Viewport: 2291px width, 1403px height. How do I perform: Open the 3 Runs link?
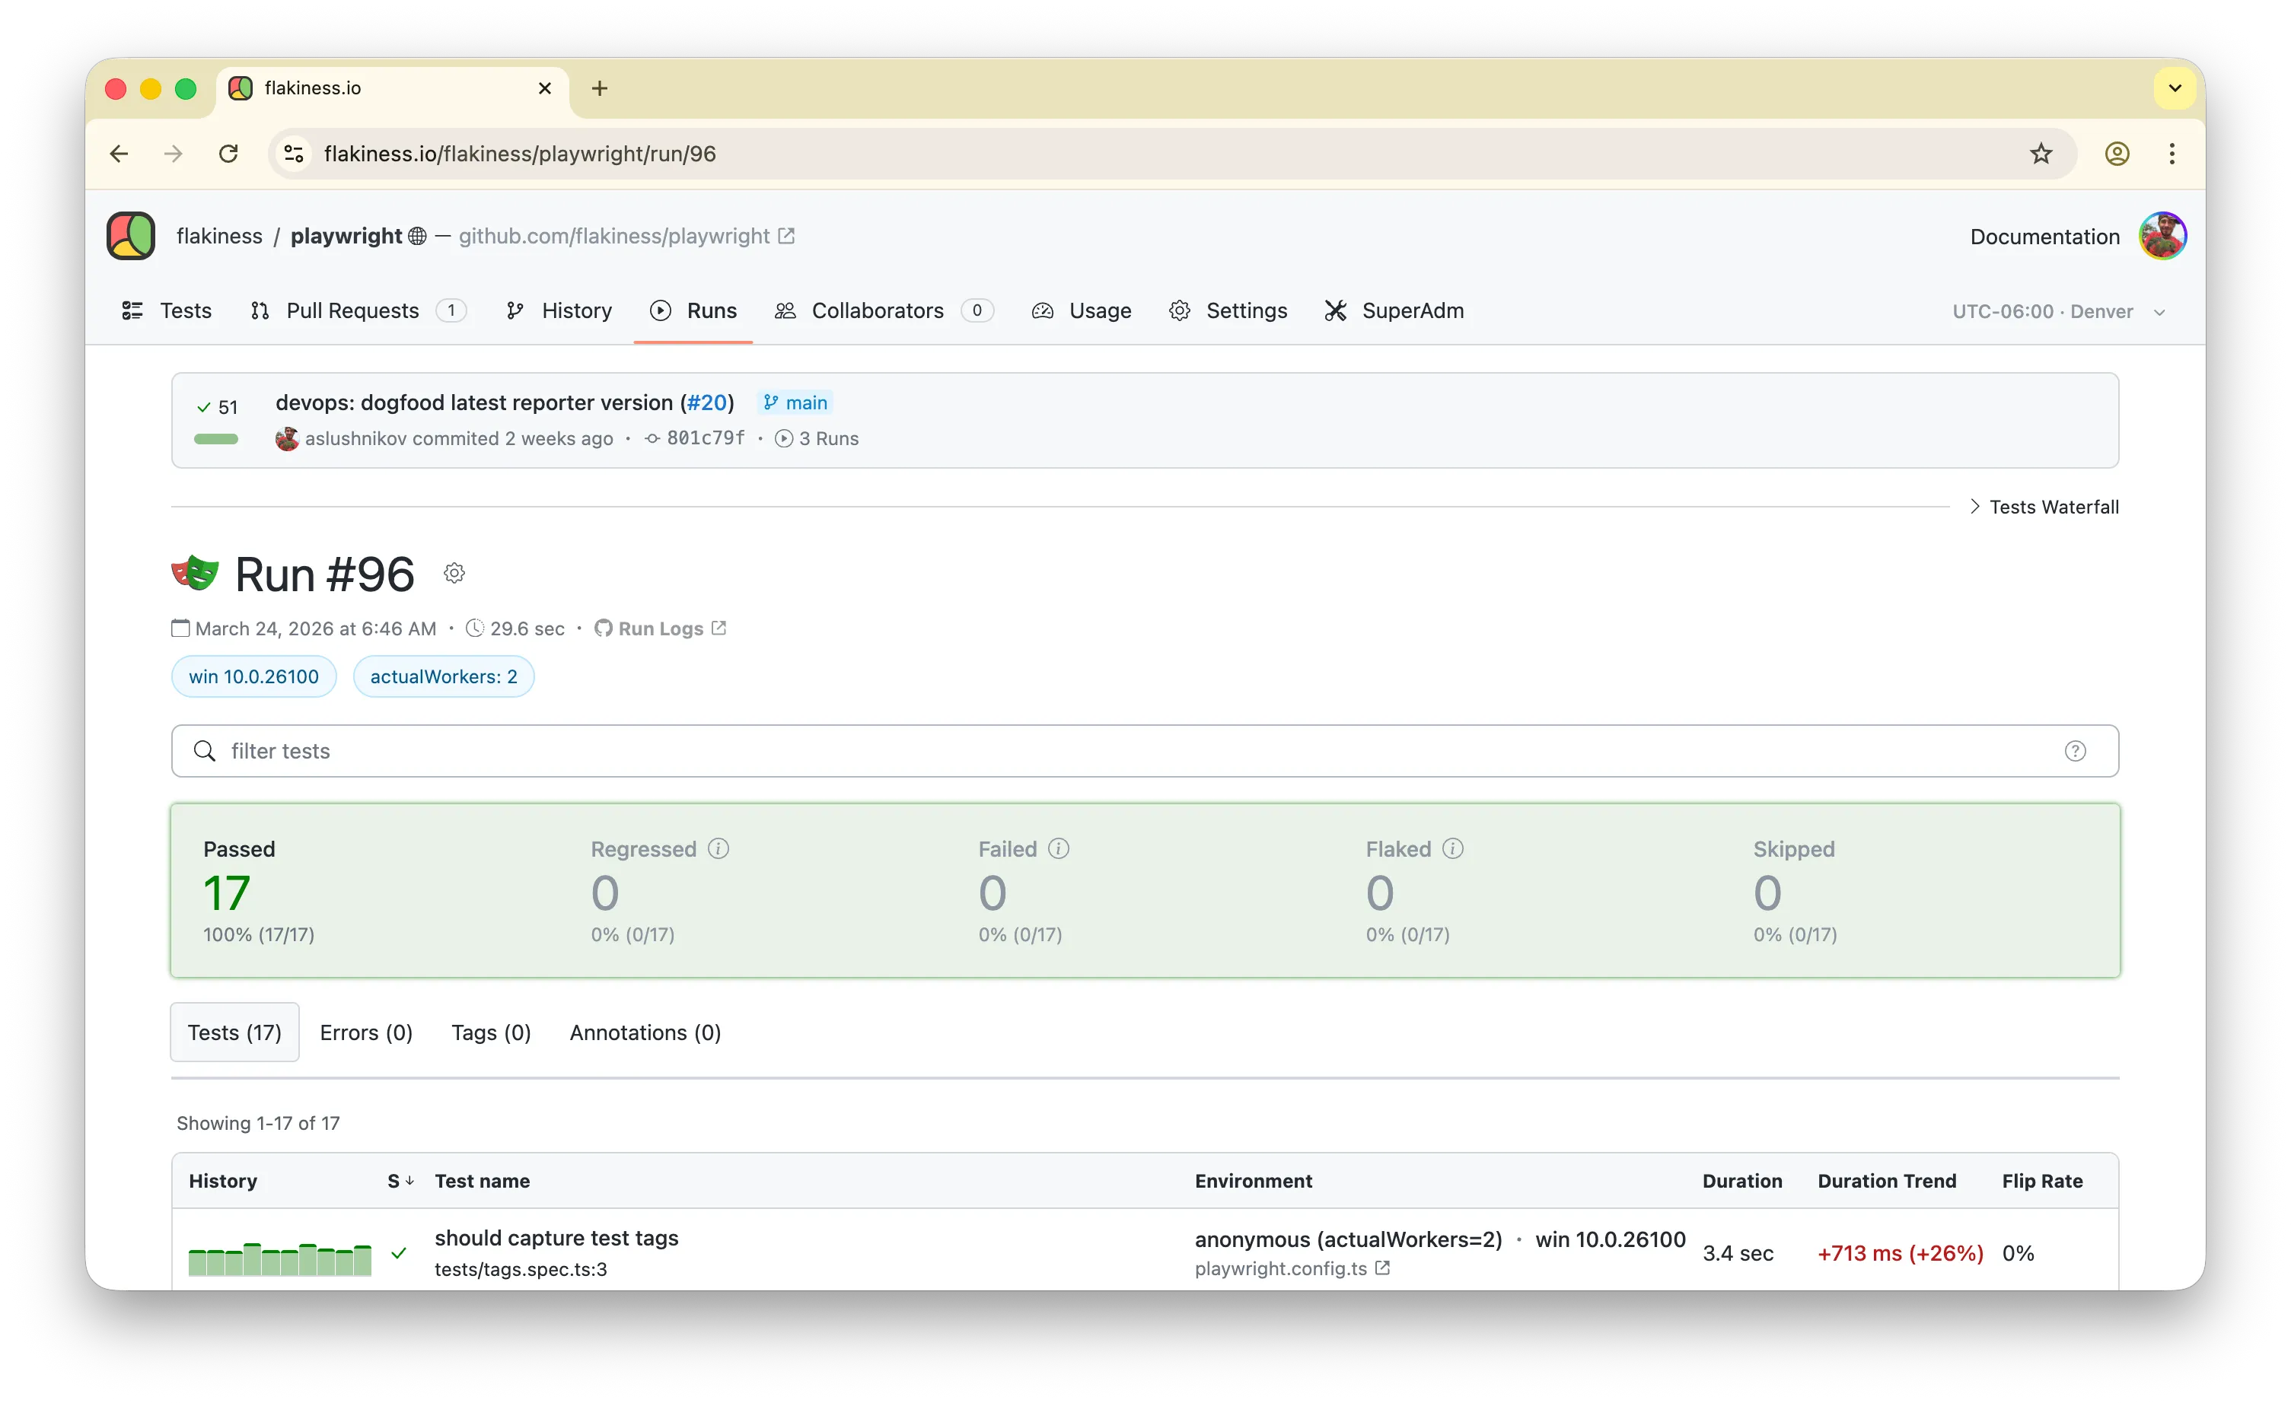(817, 438)
